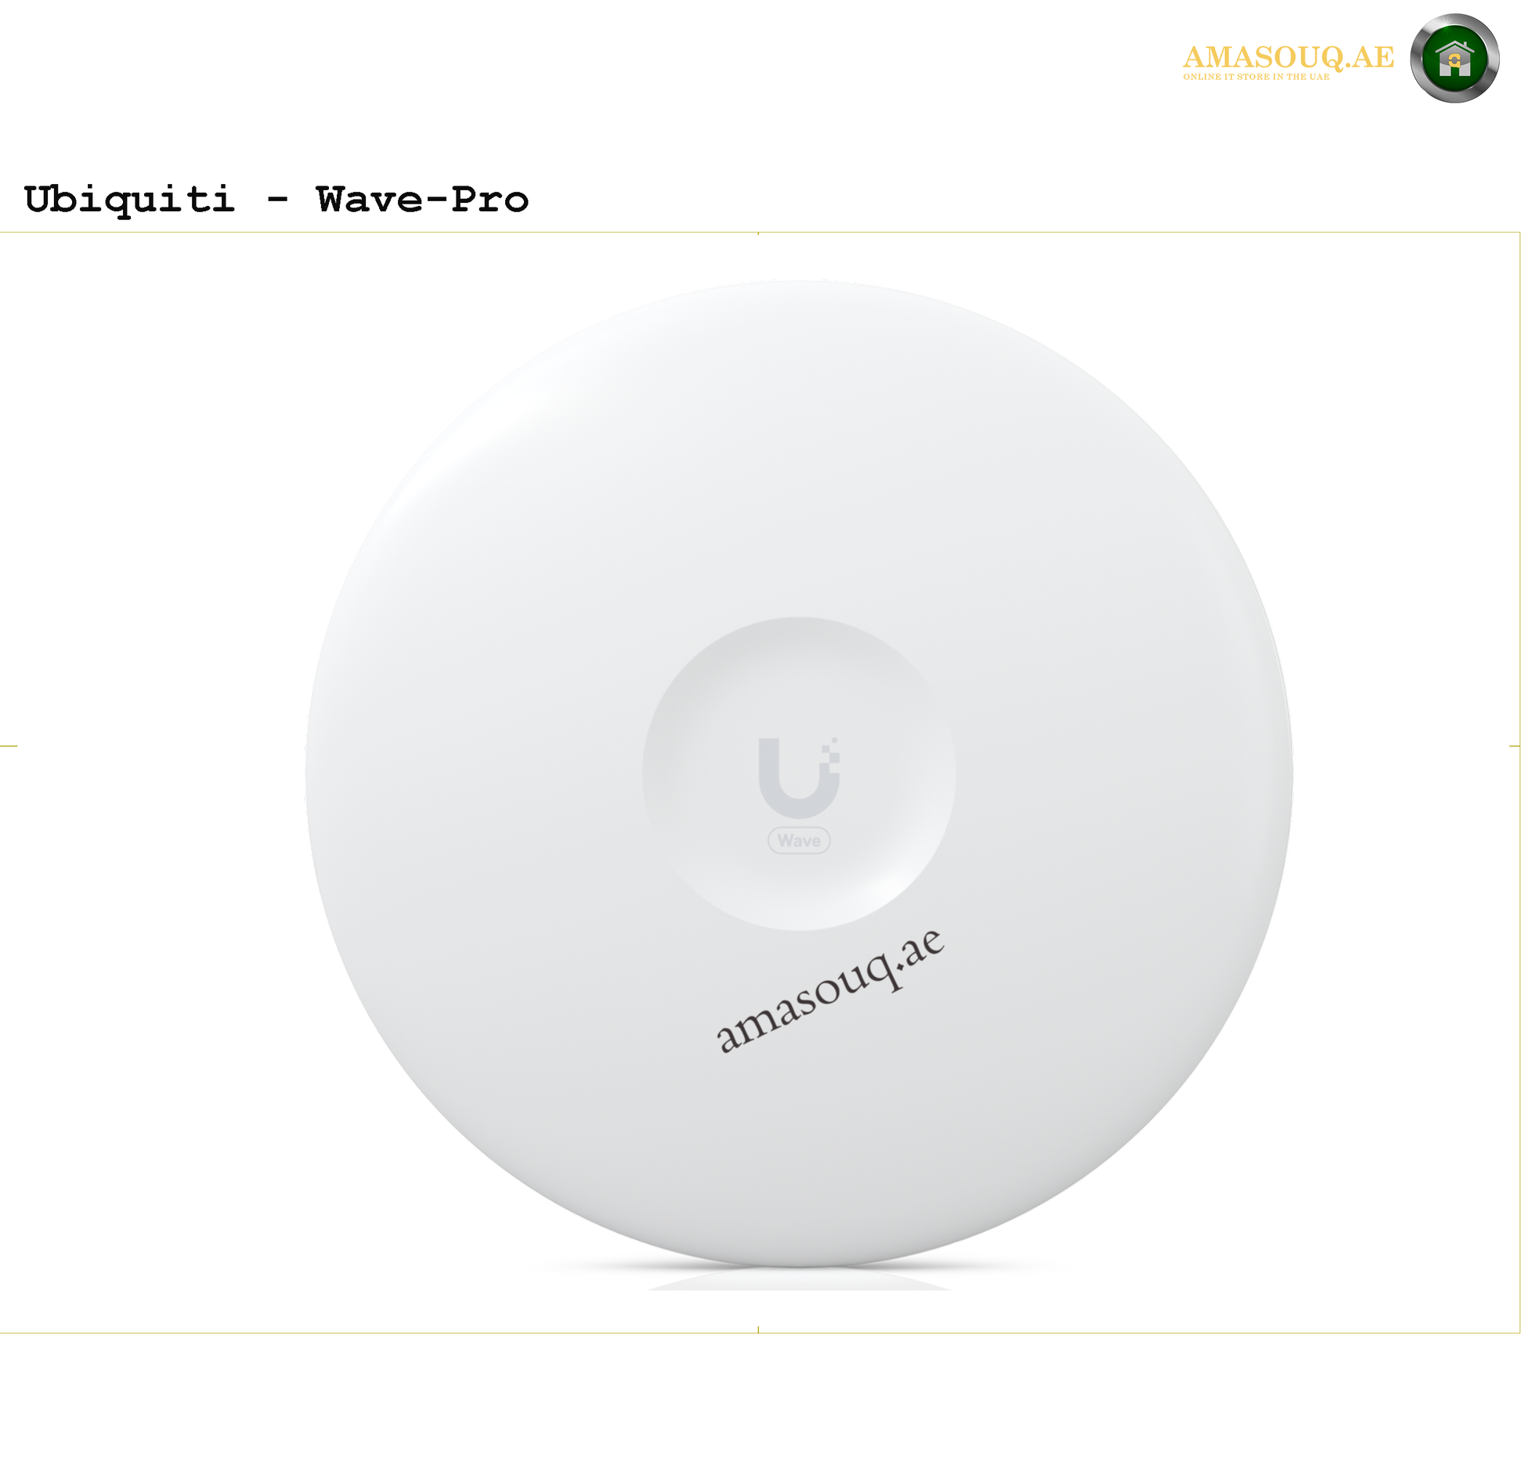Click the Wave badge label on device
1524x1468 pixels.
[799, 841]
